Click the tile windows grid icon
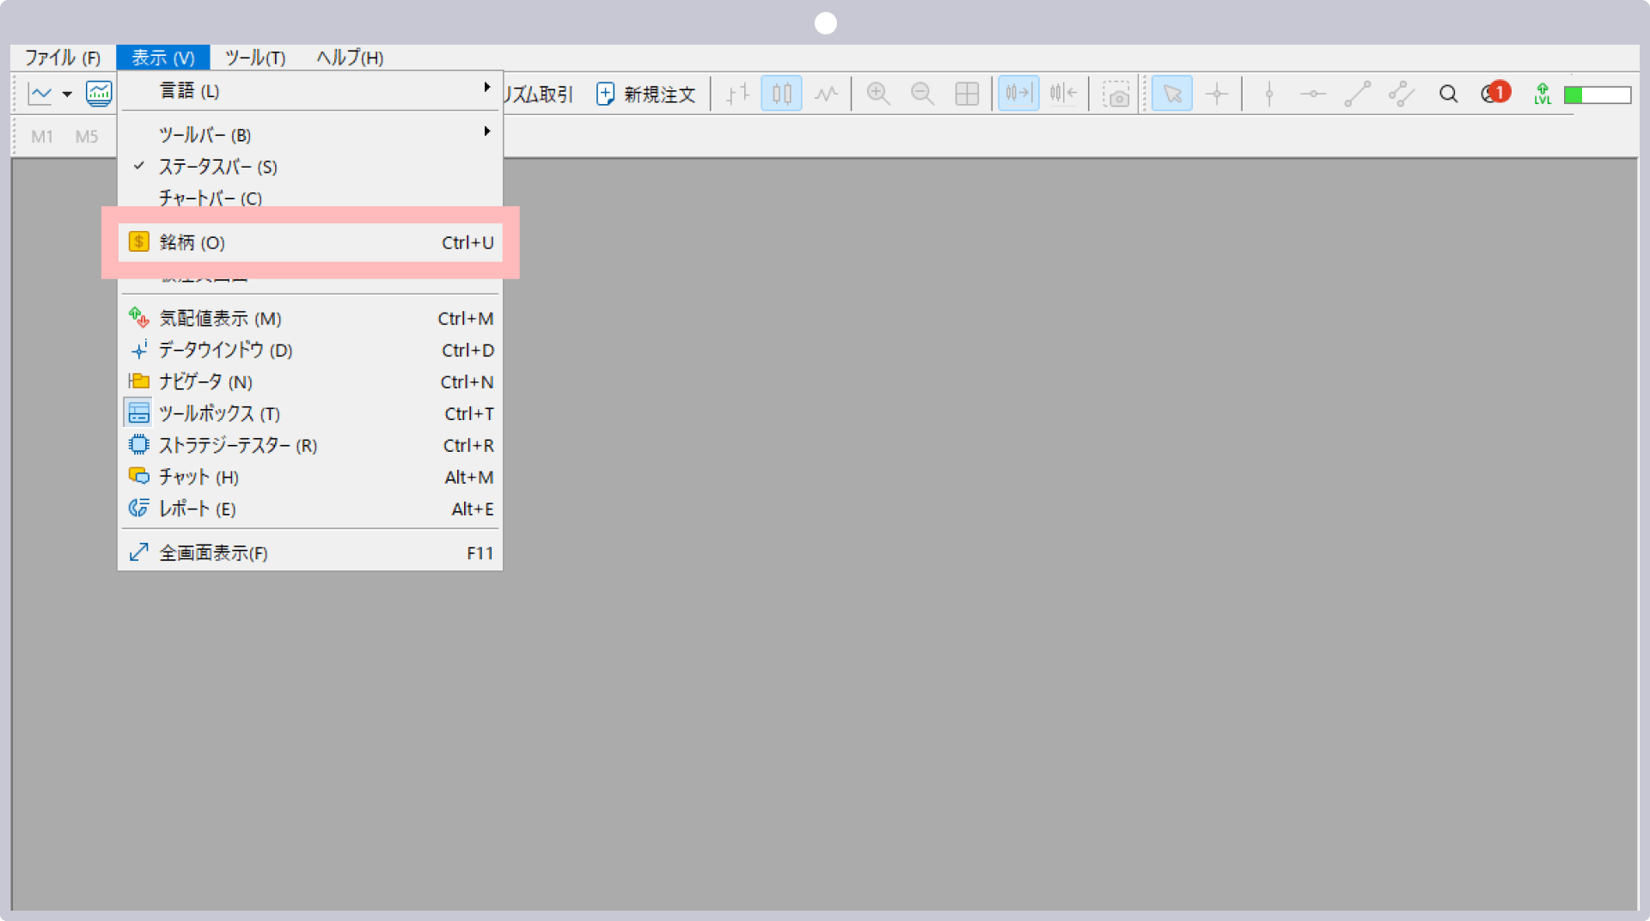The image size is (1650, 921). (x=967, y=94)
